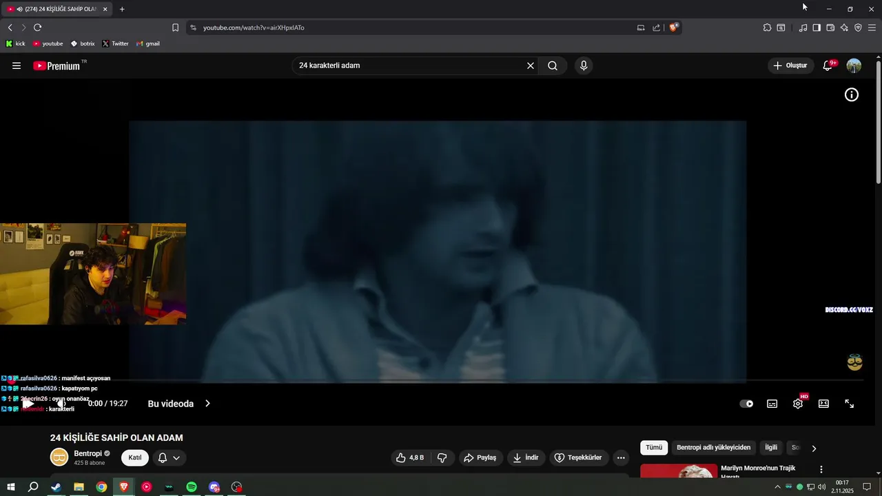Open Windows Start menu
The height and width of the screenshot is (496, 882).
point(11,487)
